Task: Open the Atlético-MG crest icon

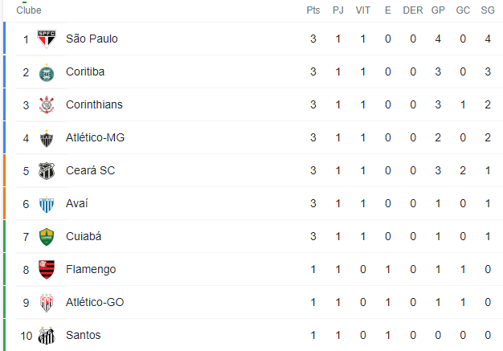Action: tap(47, 138)
